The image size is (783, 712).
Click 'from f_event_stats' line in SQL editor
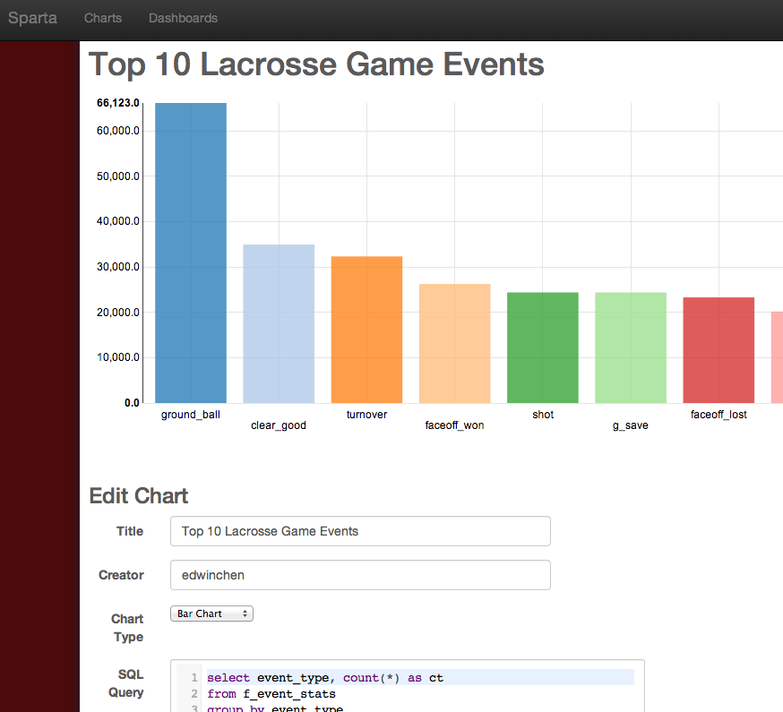click(x=271, y=694)
